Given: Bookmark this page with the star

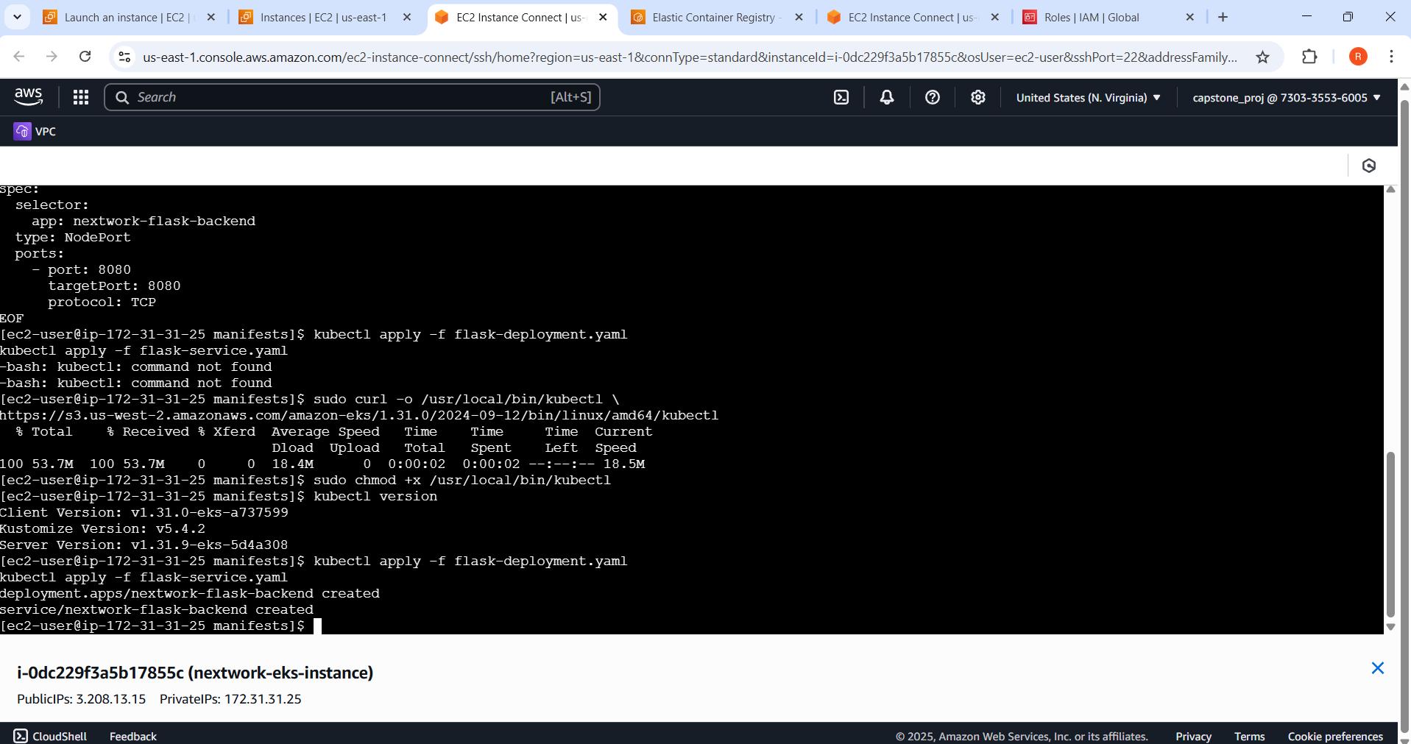Looking at the screenshot, I should [1262, 57].
